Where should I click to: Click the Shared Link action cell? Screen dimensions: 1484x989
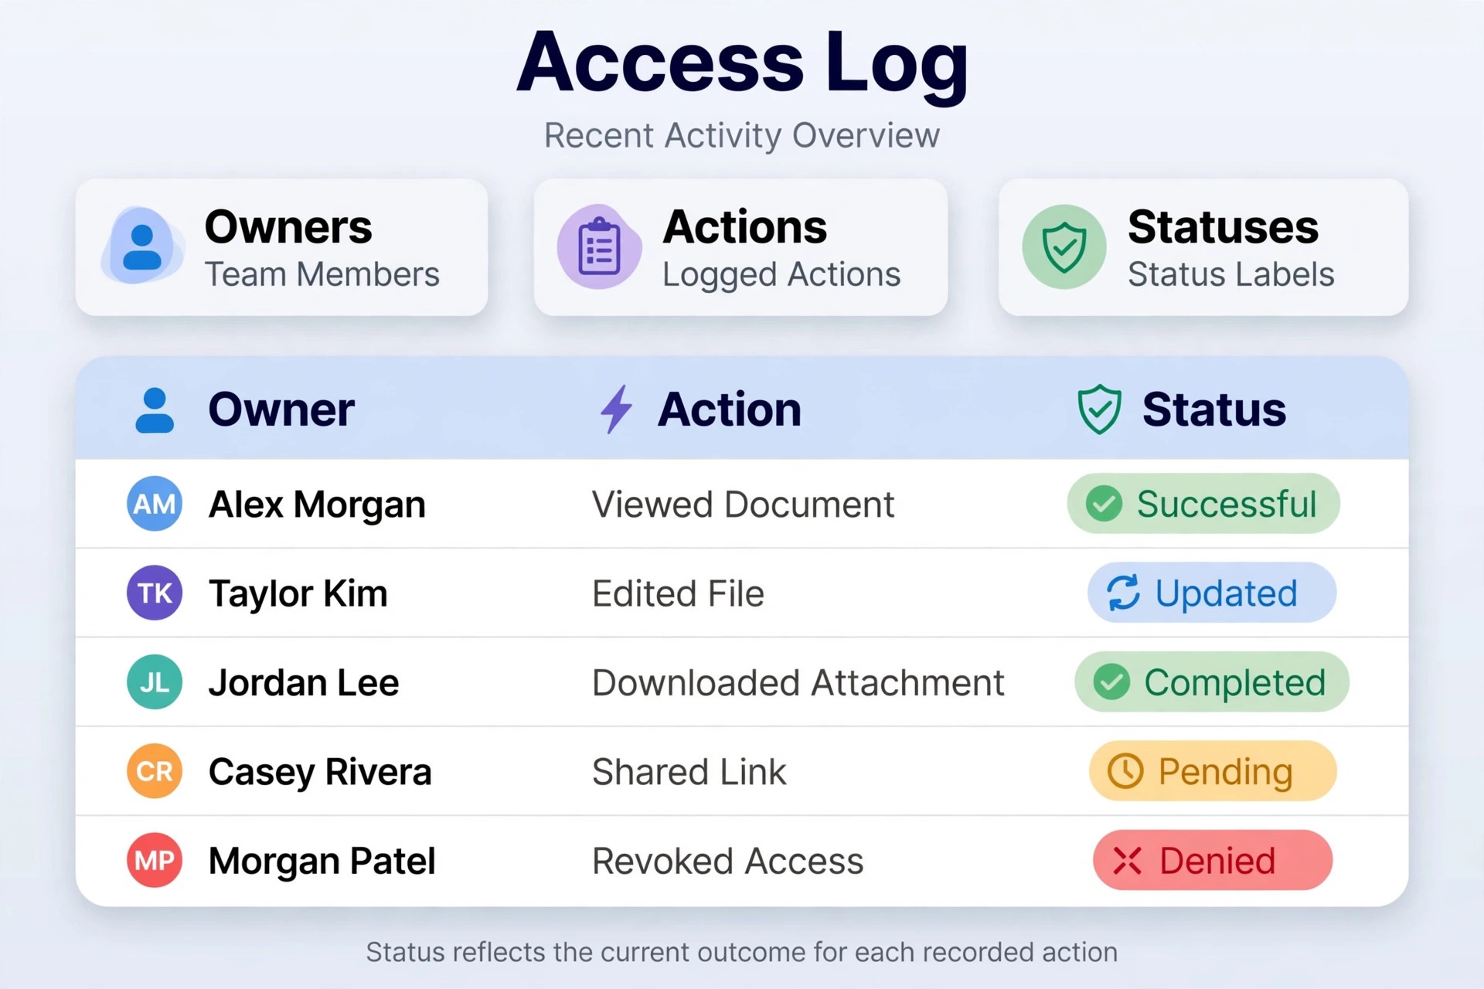click(x=689, y=772)
